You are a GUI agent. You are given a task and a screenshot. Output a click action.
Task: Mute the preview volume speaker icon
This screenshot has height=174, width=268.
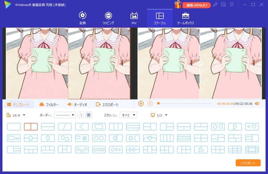click(x=257, y=104)
